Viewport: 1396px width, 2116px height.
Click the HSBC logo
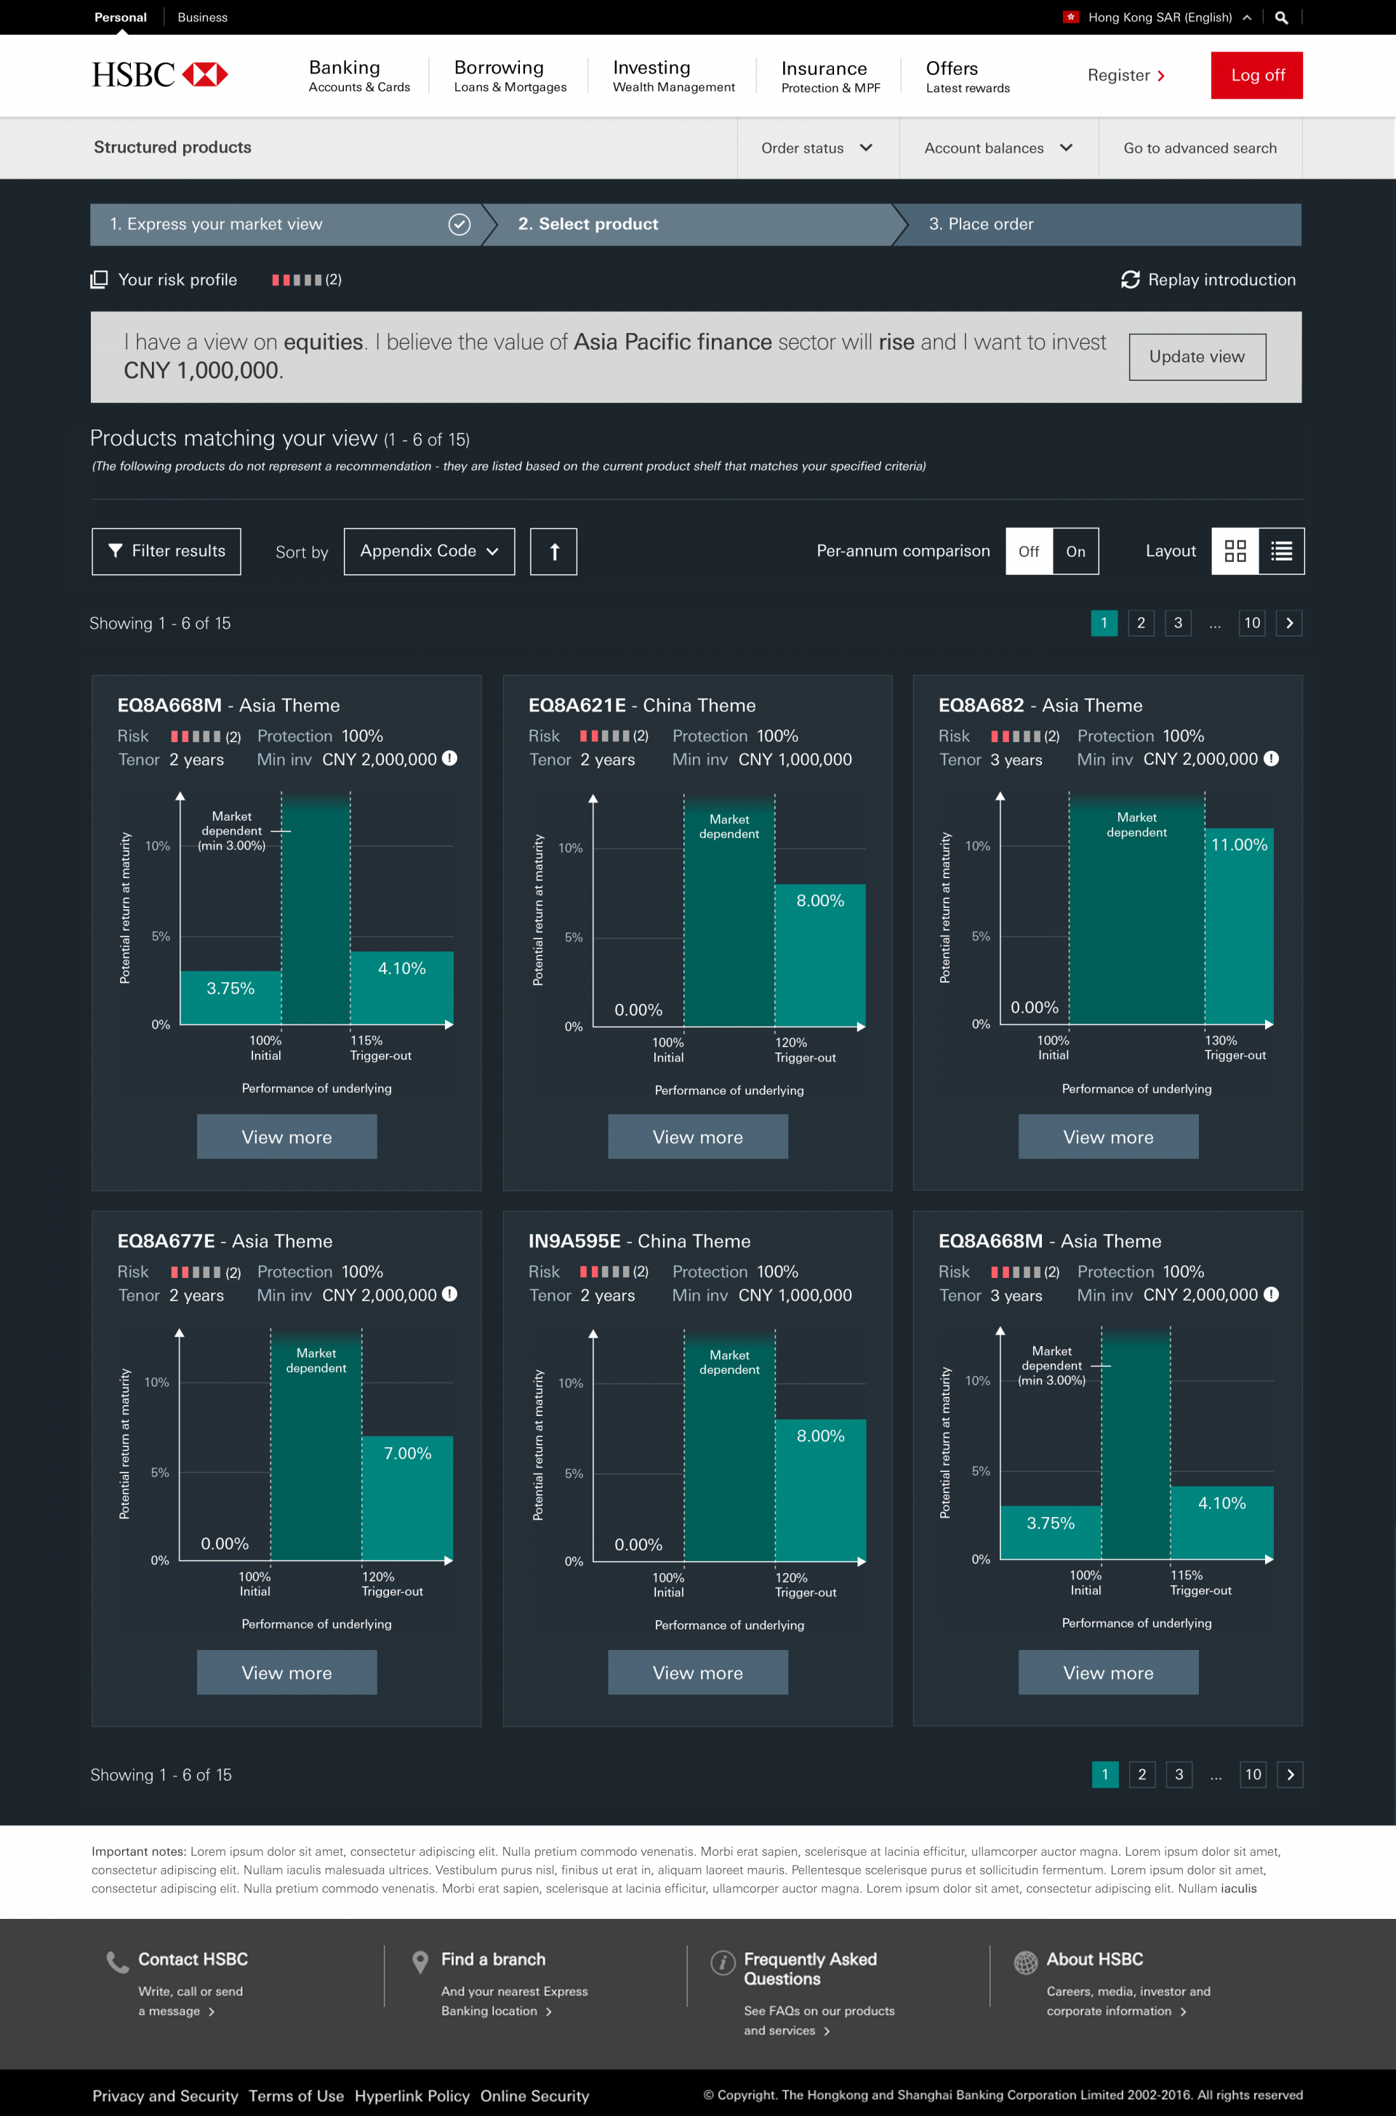point(160,75)
